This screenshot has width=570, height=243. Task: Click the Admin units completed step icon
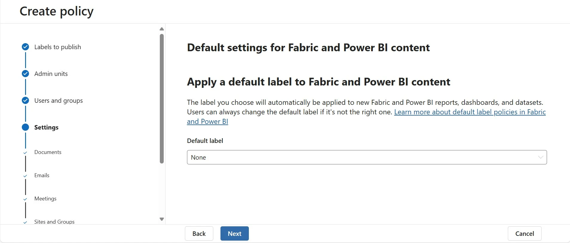click(25, 74)
